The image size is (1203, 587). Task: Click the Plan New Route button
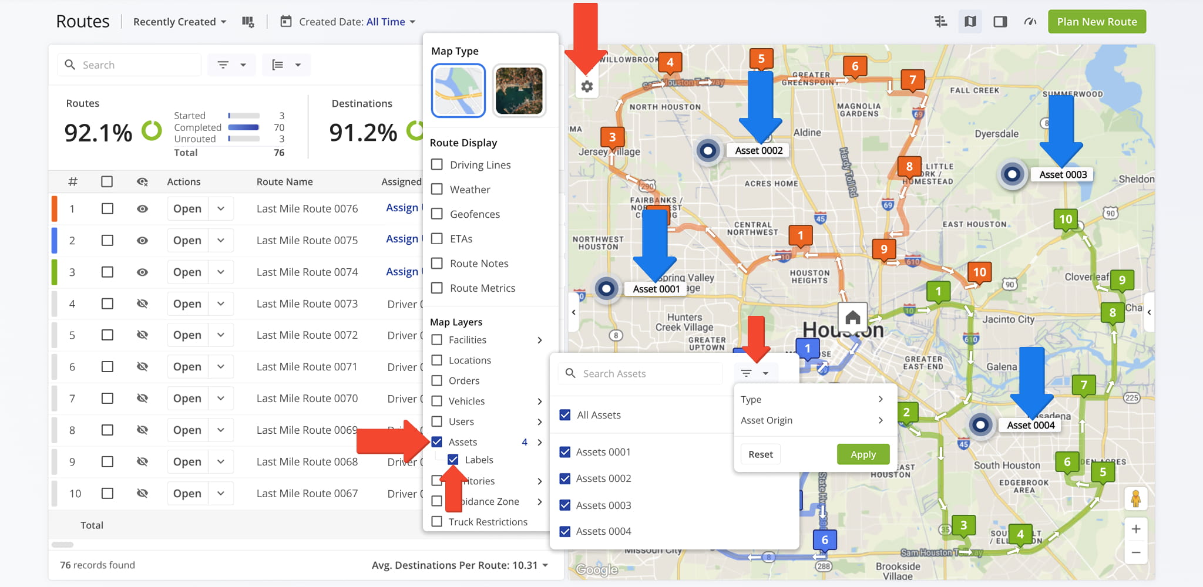[x=1097, y=22]
